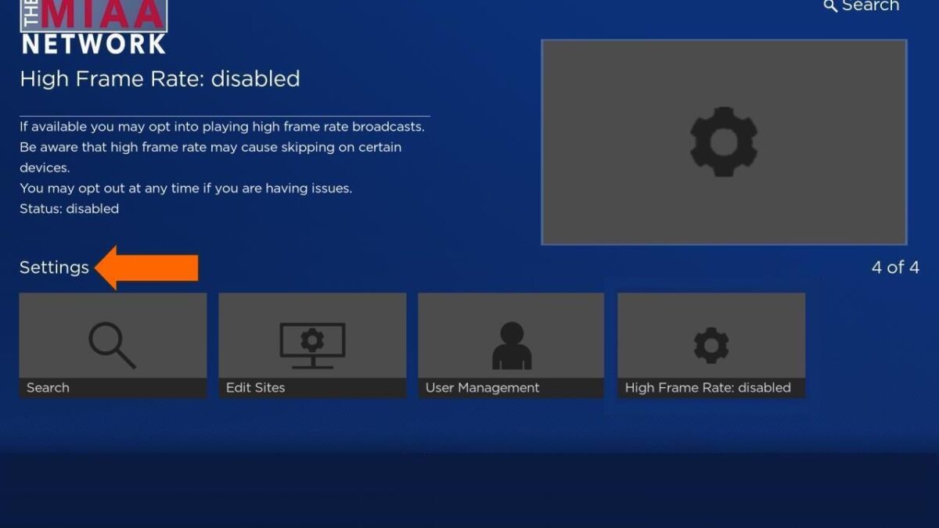Select the Edit Sites tile
Viewport: 939px width, 528px height.
pos(312,344)
